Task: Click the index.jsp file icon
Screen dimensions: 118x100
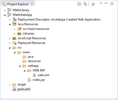Action: pos(29,80)
